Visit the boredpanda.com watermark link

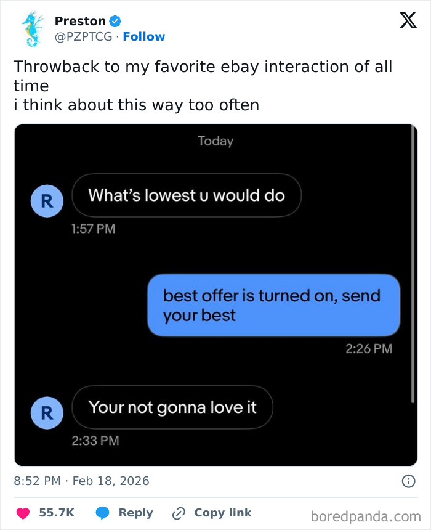pyautogui.click(x=365, y=513)
